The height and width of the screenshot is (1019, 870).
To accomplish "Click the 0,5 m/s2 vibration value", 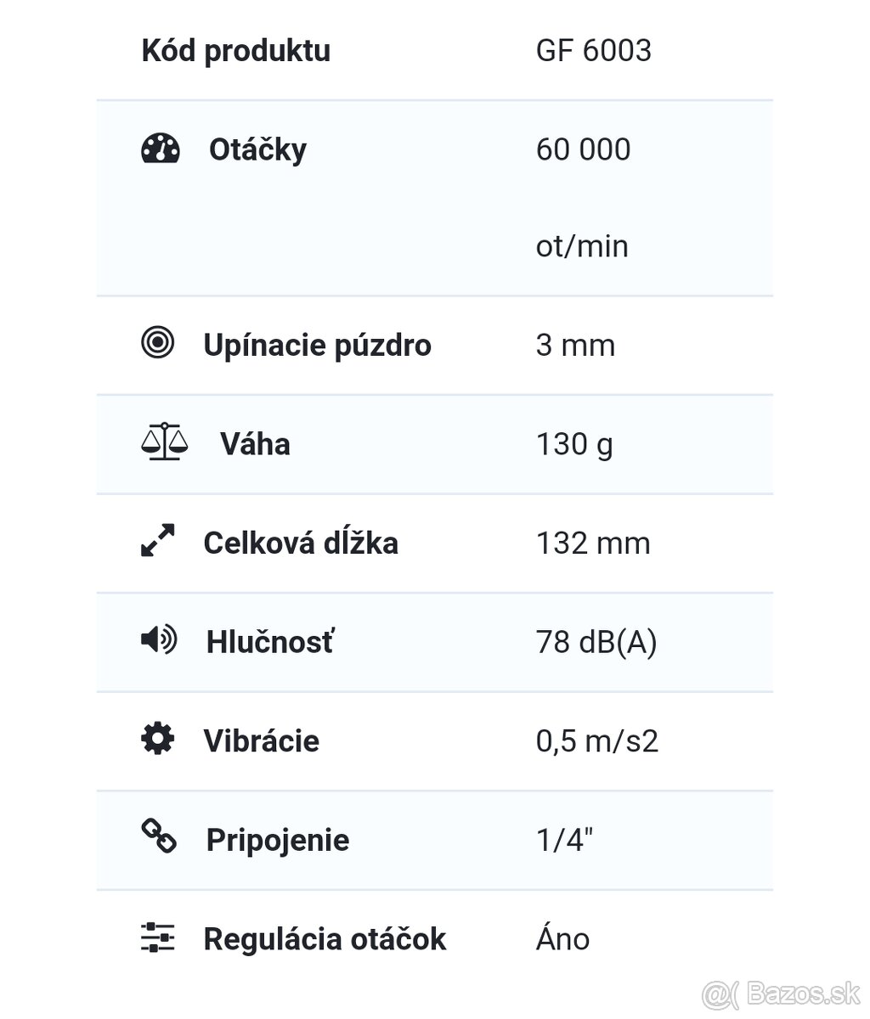I will point(596,740).
